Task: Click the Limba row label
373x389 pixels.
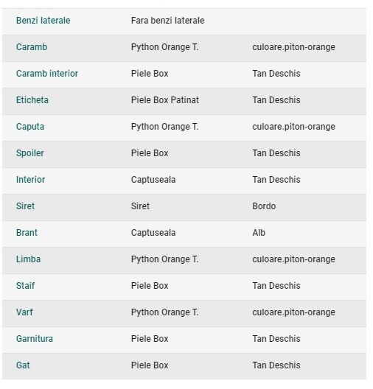Action: (x=28, y=259)
